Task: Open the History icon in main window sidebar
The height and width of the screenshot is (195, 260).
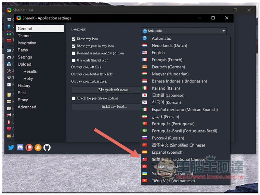Action: tap(9, 102)
